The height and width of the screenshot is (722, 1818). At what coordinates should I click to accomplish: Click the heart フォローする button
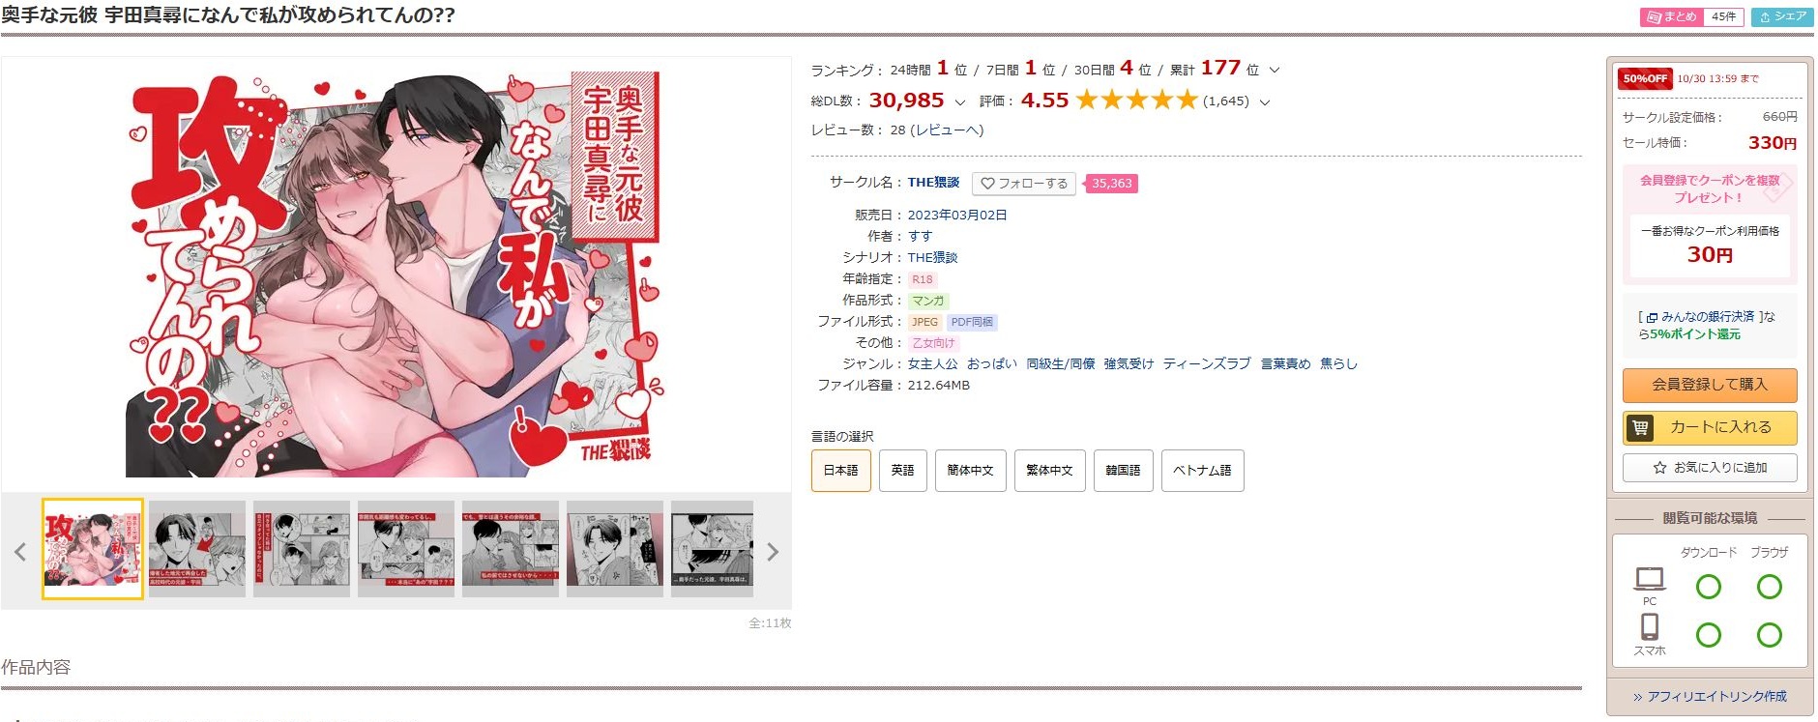tap(1024, 184)
